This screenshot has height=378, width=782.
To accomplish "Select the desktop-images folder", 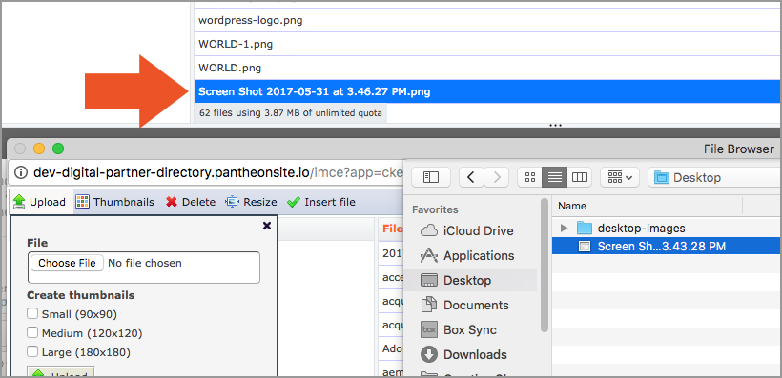I will pyautogui.click(x=642, y=229).
